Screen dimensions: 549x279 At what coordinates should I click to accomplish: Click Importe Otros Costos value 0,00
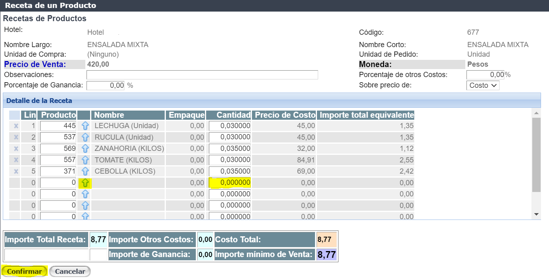click(205, 240)
